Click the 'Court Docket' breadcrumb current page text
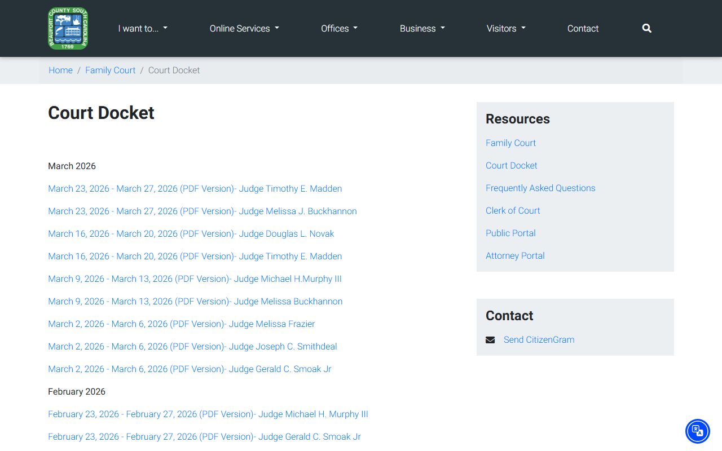The width and height of the screenshot is (722, 451). (174, 70)
